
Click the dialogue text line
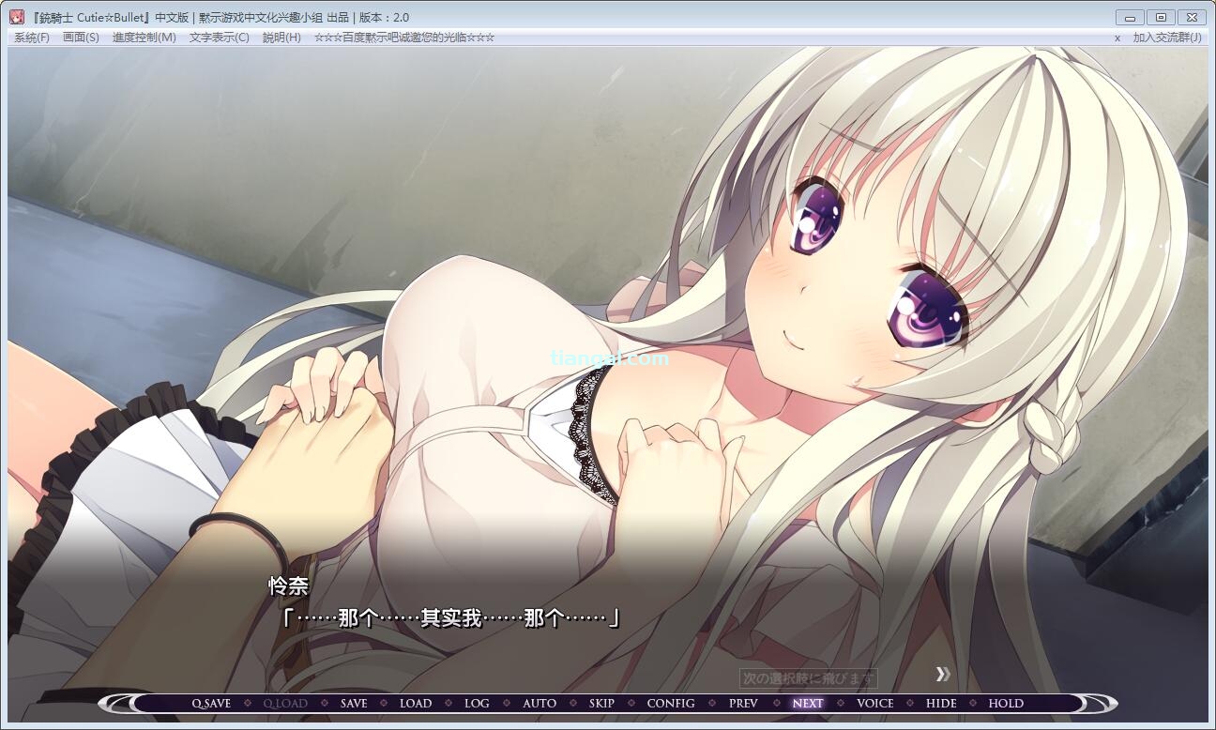tap(451, 617)
